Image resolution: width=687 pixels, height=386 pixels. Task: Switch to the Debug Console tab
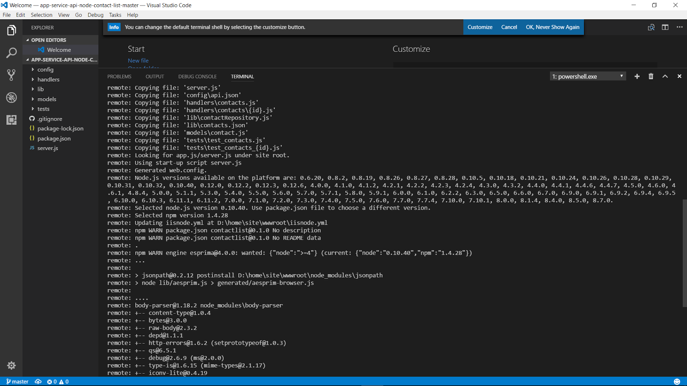tap(198, 76)
